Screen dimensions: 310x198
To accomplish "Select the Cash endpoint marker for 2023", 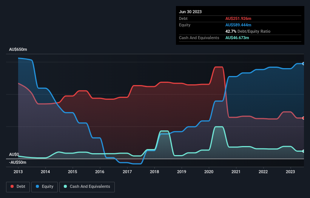I will [304, 151].
